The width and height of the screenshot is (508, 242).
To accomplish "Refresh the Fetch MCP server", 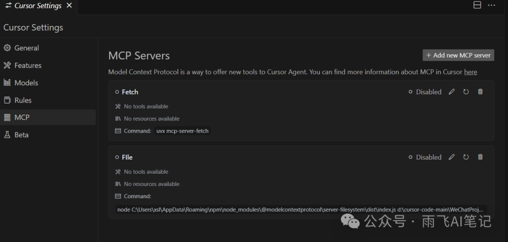I will 466,92.
